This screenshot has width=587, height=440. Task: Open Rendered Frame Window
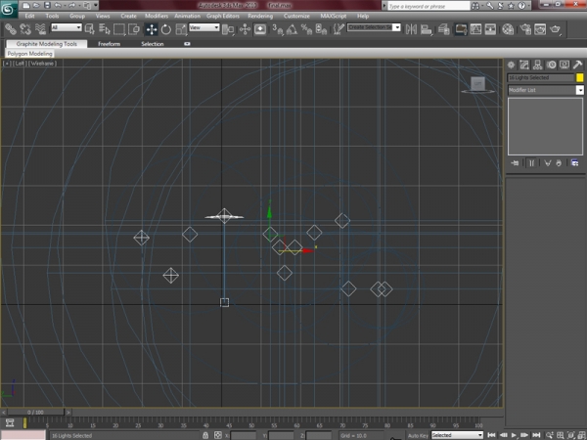[540, 29]
